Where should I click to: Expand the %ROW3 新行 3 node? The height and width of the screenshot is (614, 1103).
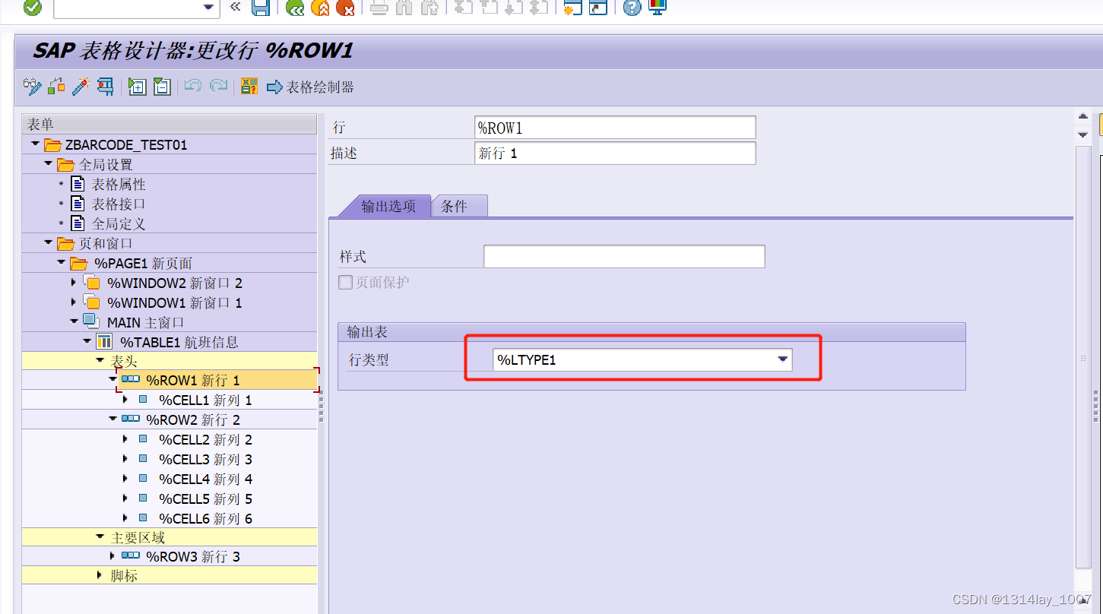pos(113,555)
